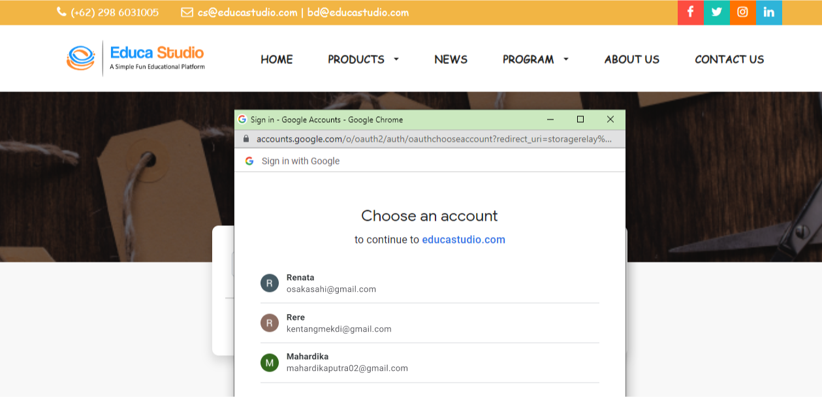
Task: Click the "Choose an account" heading
Action: pyautogui.click(x=430, y=216)
